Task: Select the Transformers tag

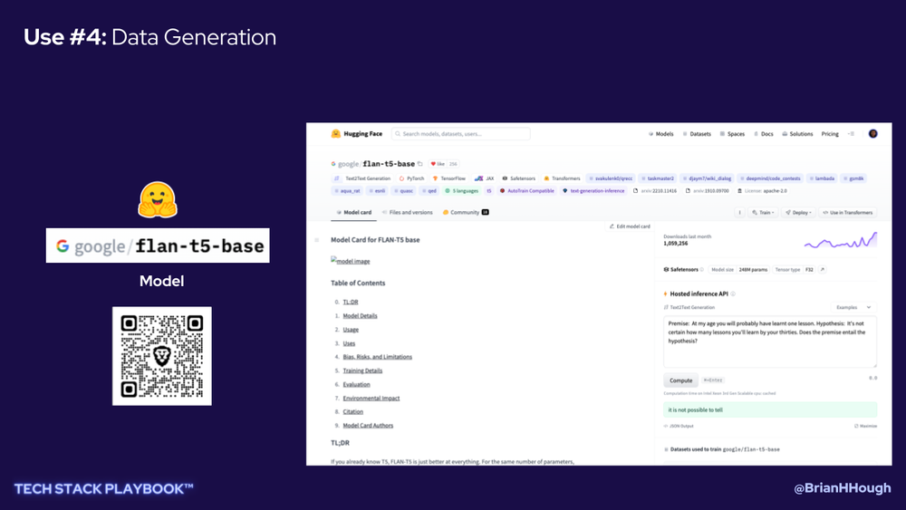Action: pos(563,178)
